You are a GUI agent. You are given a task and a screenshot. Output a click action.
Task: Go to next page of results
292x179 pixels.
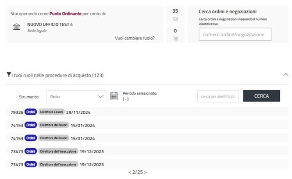click(x=146, y=172)
